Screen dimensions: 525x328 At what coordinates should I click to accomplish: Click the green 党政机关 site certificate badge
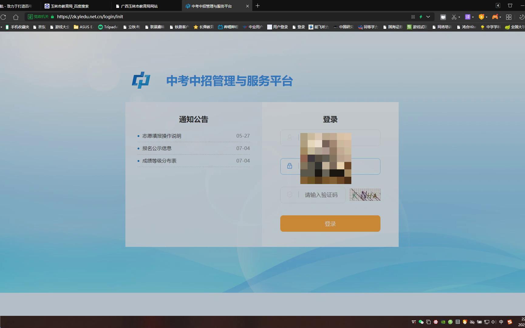[38, 17]
